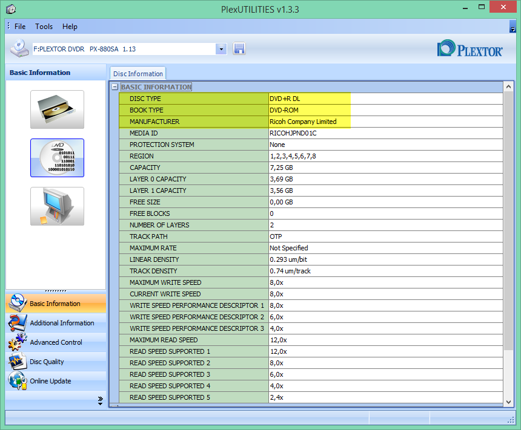Viewport: 521px width, 430px height.
Task: Select the DVD+R DL value
Action: 285,99
